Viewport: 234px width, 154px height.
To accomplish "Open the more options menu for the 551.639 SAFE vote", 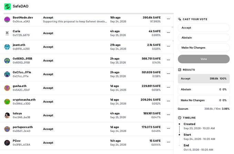I will (168, 74).
